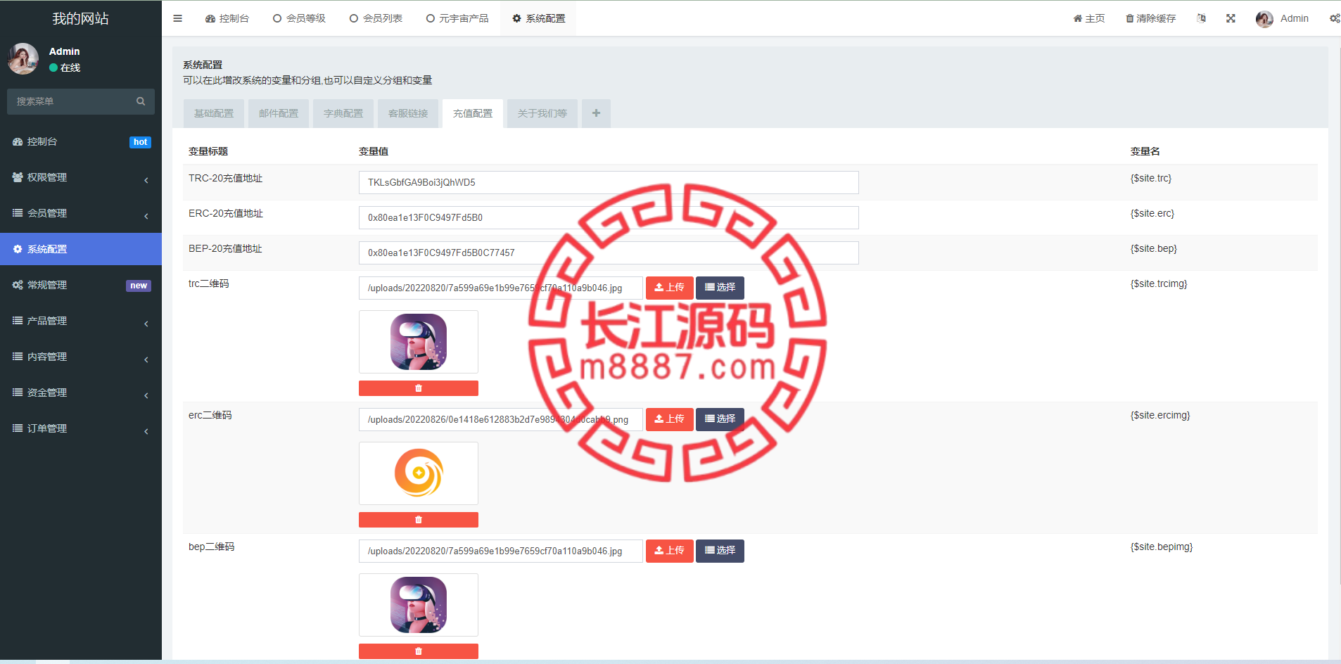Edit the ERC-20充值地址 value field

coord(609,217)
